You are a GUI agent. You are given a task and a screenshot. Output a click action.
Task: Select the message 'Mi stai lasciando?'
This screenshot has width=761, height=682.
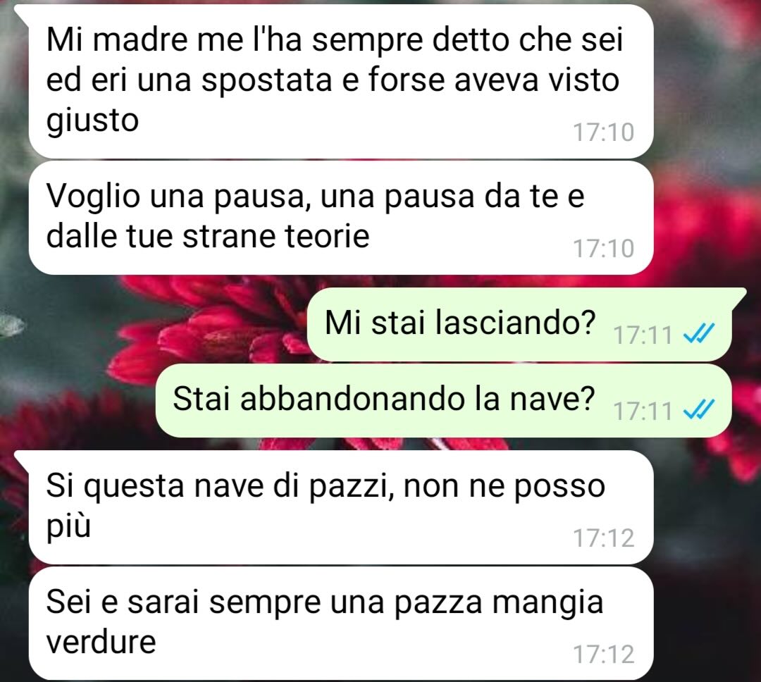coord(519,325)
